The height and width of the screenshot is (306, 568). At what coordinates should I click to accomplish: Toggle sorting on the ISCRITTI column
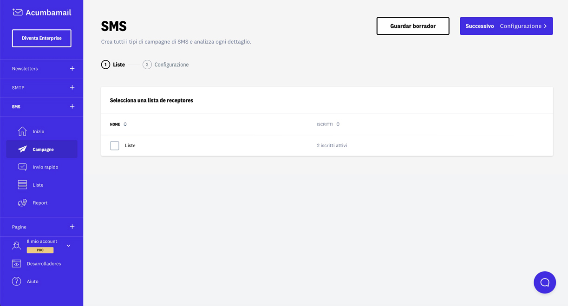(338, 124)
